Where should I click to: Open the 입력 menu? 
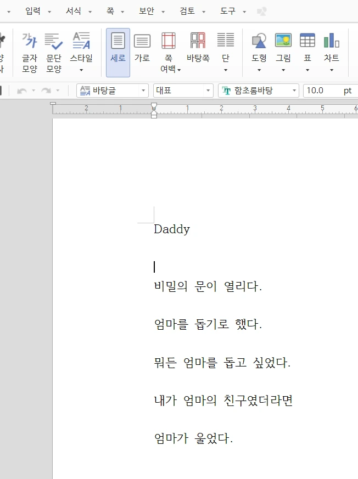point(33,12)
